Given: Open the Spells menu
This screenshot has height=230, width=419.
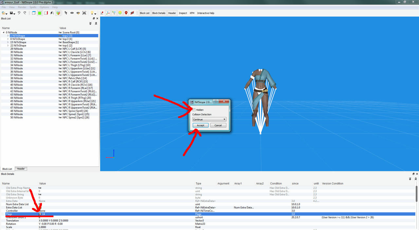Looking at the screenshot, I should pos(33,7).
